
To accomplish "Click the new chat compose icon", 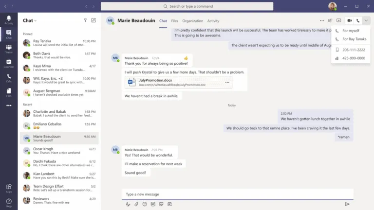I will point(93,20).
